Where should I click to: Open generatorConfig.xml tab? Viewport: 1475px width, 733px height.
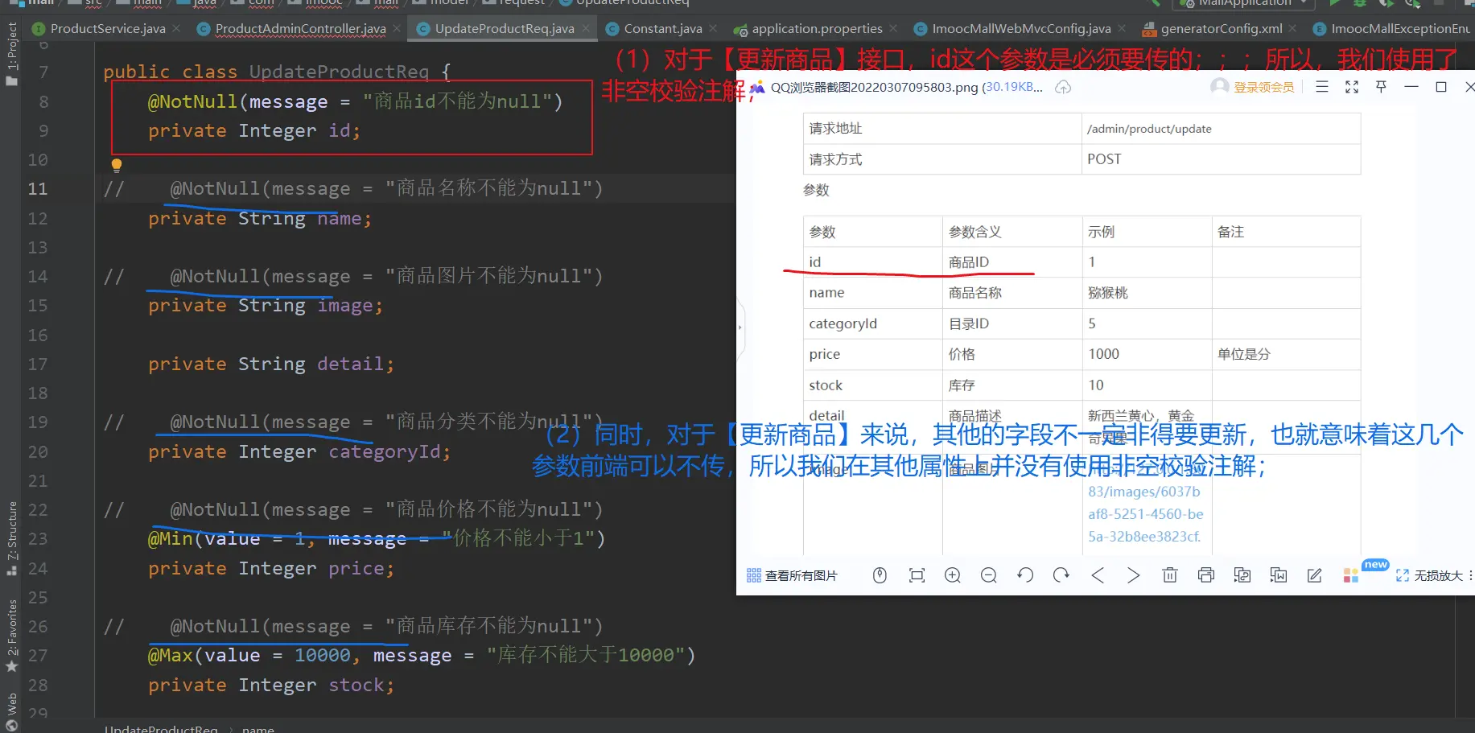tap(1221, 29)
